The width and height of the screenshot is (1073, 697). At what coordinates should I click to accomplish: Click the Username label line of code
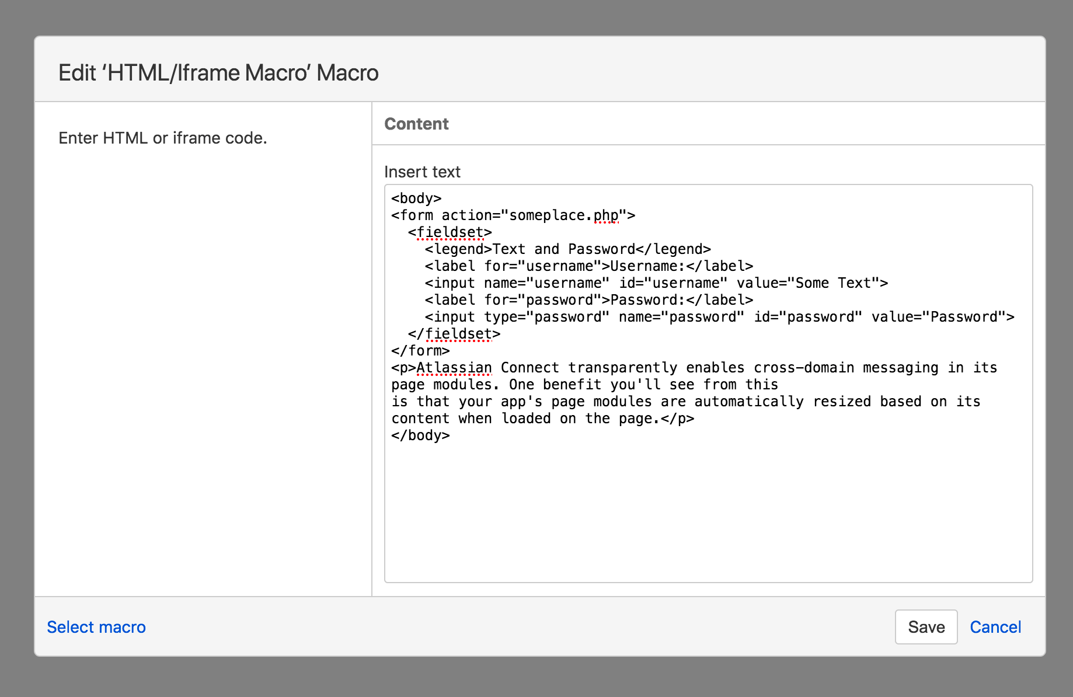pos(588,266)
